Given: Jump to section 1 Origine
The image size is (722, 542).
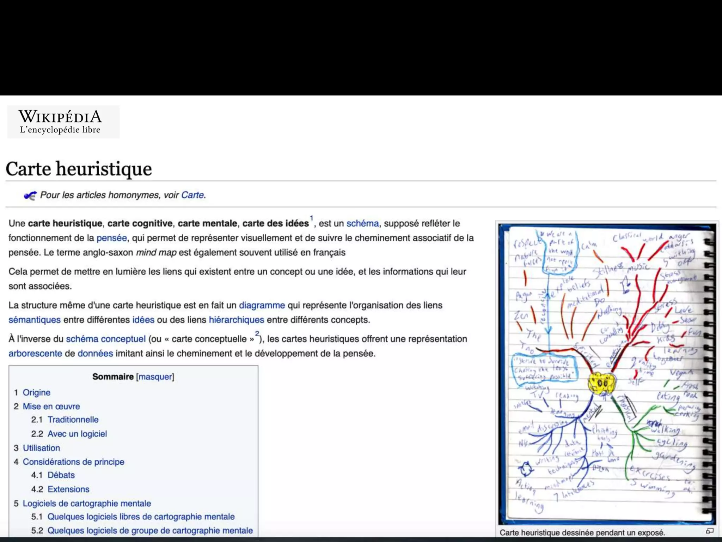Looking at the screenshot, I should point(36,392).
